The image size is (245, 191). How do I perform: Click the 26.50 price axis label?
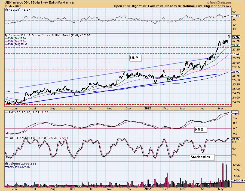tap(236, 63)
